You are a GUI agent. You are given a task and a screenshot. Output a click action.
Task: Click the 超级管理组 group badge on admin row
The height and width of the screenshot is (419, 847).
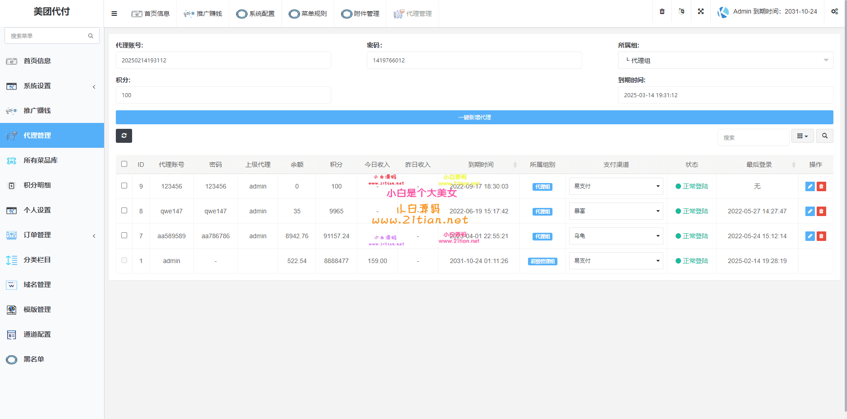(x=542, y=261)
